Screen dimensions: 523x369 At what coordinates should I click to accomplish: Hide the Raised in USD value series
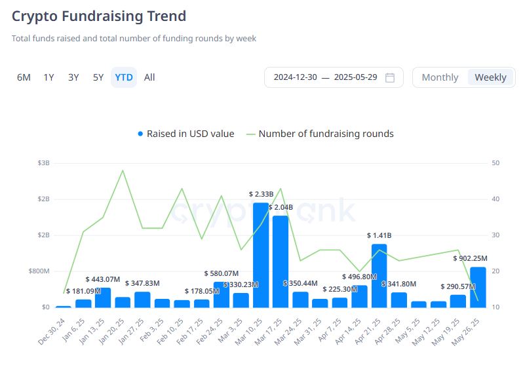(191, 134)
